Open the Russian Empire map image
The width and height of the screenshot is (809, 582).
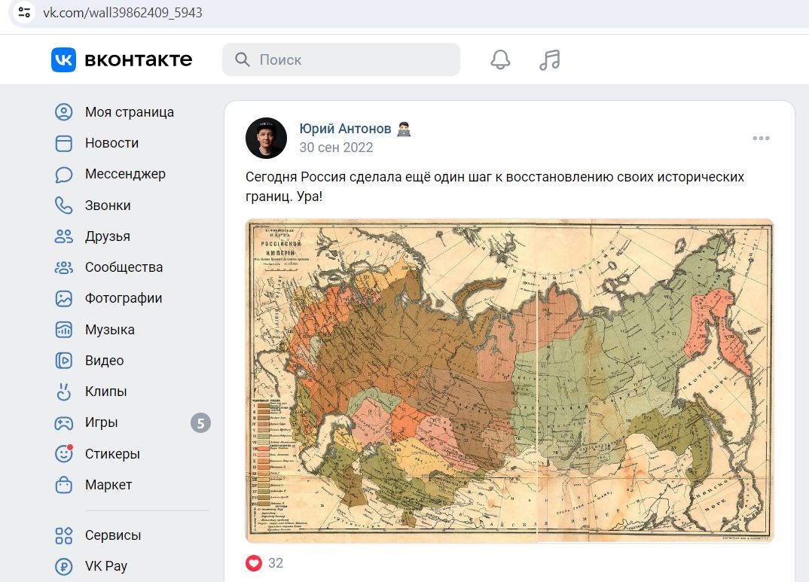tap(509, 381)
